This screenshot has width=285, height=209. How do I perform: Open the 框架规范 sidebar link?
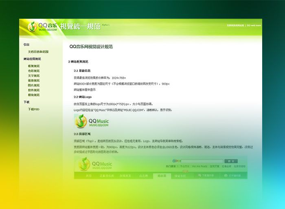tap(34, 66)
